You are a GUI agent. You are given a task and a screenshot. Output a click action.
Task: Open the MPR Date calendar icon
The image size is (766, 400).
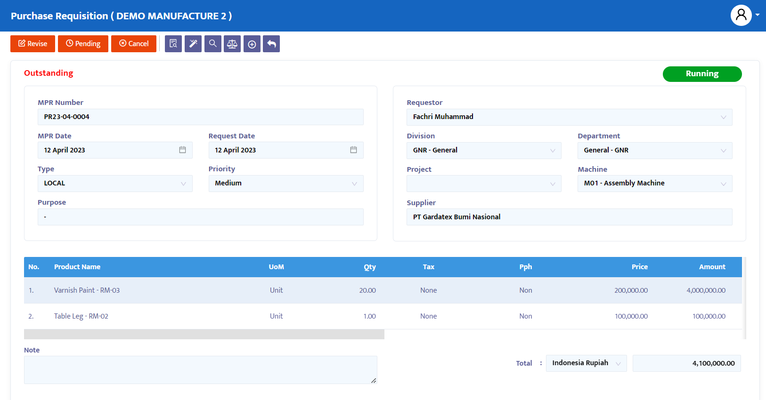[182, 150]
